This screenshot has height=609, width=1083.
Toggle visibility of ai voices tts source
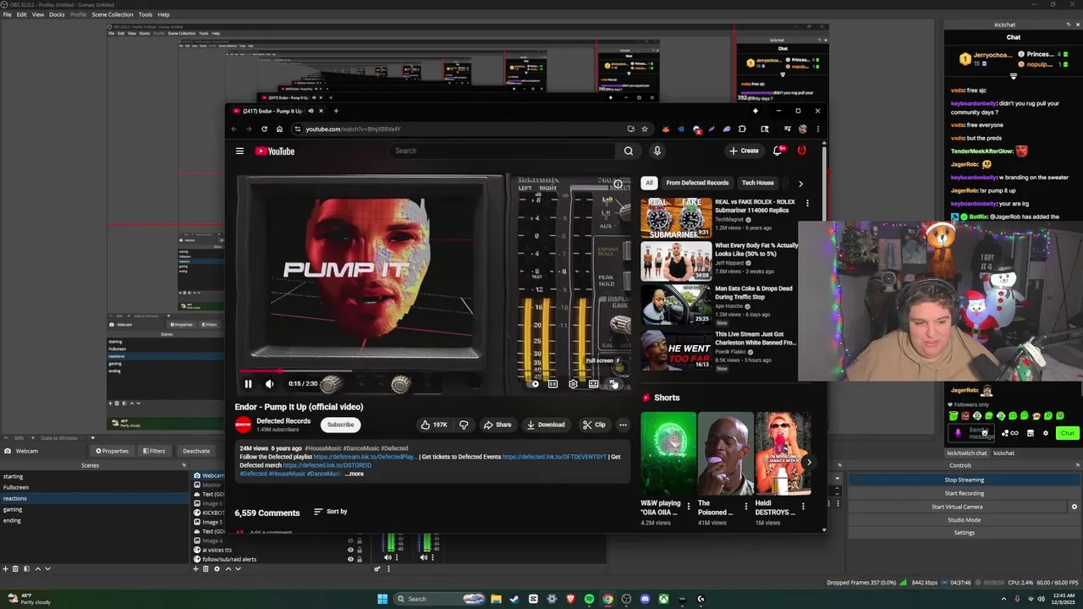point(350,550)
